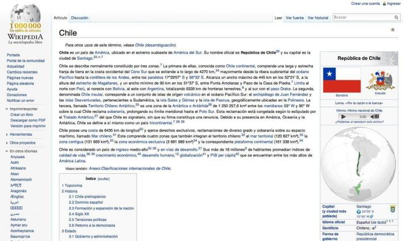Play the Himno nacional audio
The width and height of the screenshot is (403, 241).
343,117
